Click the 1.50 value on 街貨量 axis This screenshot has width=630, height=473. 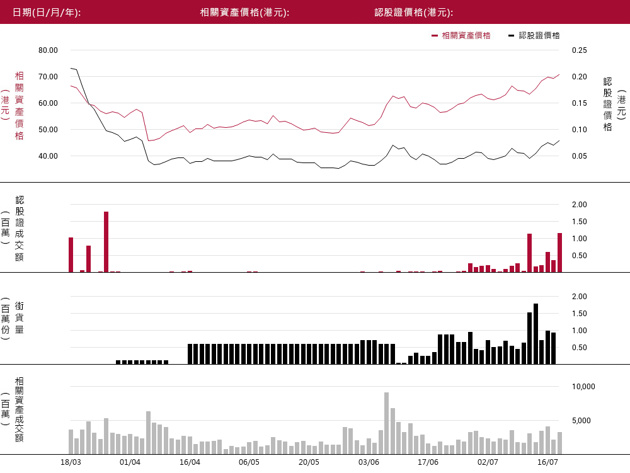[580, 314]
